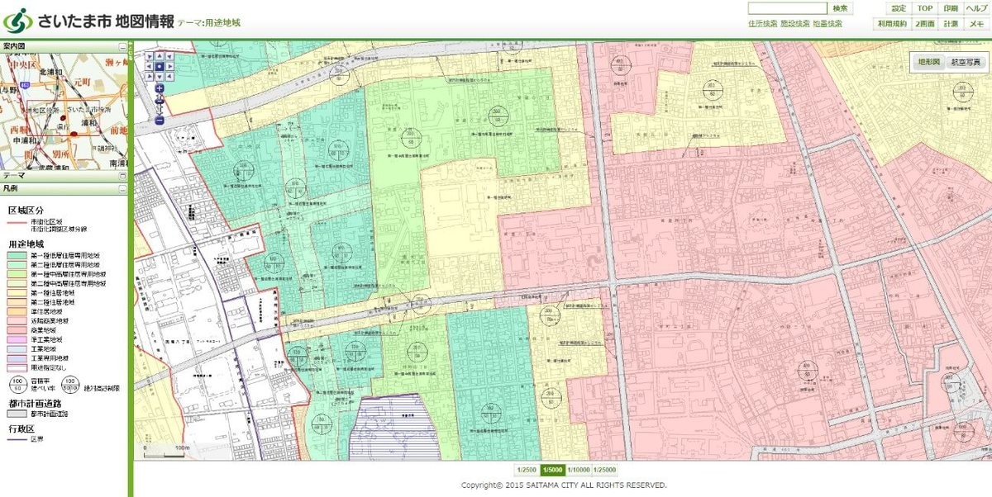Open the メモ memo tool
Viewport: 992px width, 497px height.
(x=976, y=24)
